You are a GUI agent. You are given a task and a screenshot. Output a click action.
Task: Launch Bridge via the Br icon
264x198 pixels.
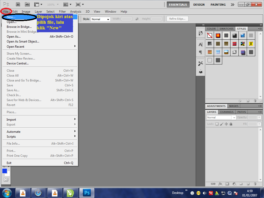pos(18,5)
